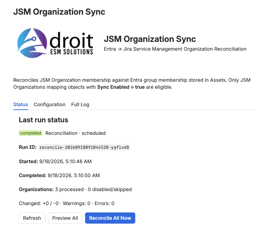Click the Preview All button
Screen dimensions: 266x232
click(x=65, y=218)
